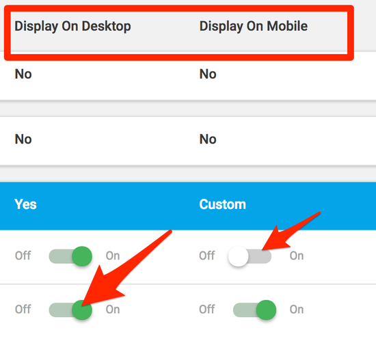Click Off label beside upper desktop toggle

click(23, 256)
